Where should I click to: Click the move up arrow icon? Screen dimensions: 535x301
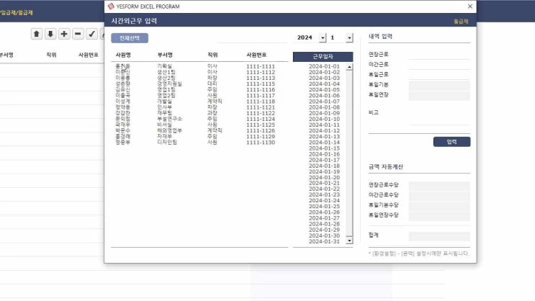37,34
